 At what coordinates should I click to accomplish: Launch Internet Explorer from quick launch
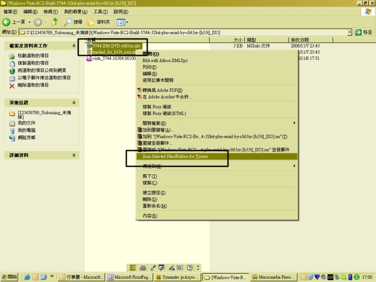(27, 277)
